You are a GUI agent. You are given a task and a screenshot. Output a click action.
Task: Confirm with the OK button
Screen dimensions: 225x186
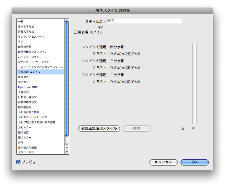click(x=195, y=162)
